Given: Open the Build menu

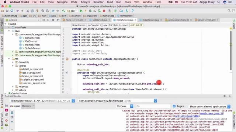Looking at the screenshot, I should pyautogui.click(x=110, y=2).
